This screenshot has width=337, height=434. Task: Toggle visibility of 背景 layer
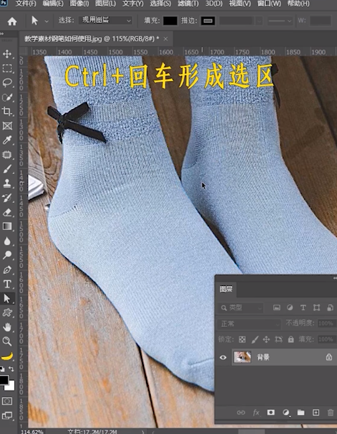[x=223, y=358]
